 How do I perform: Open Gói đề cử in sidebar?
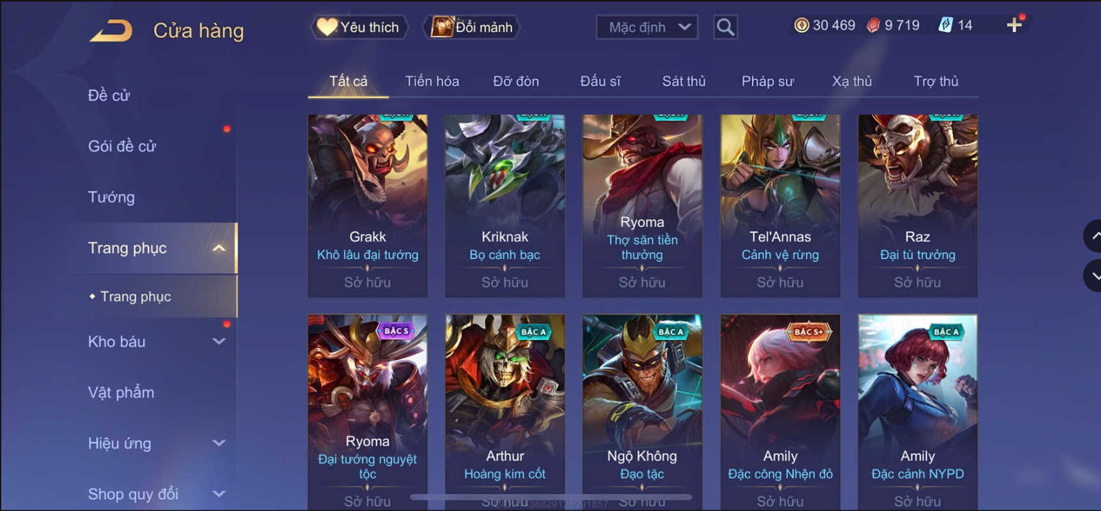122,146
